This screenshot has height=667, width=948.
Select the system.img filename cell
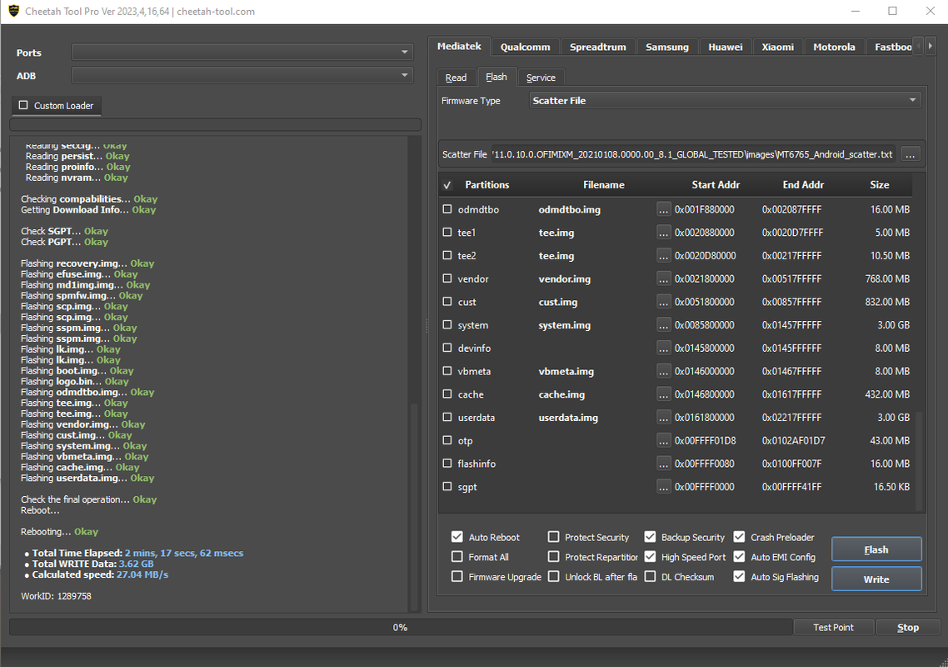[564, 325]
